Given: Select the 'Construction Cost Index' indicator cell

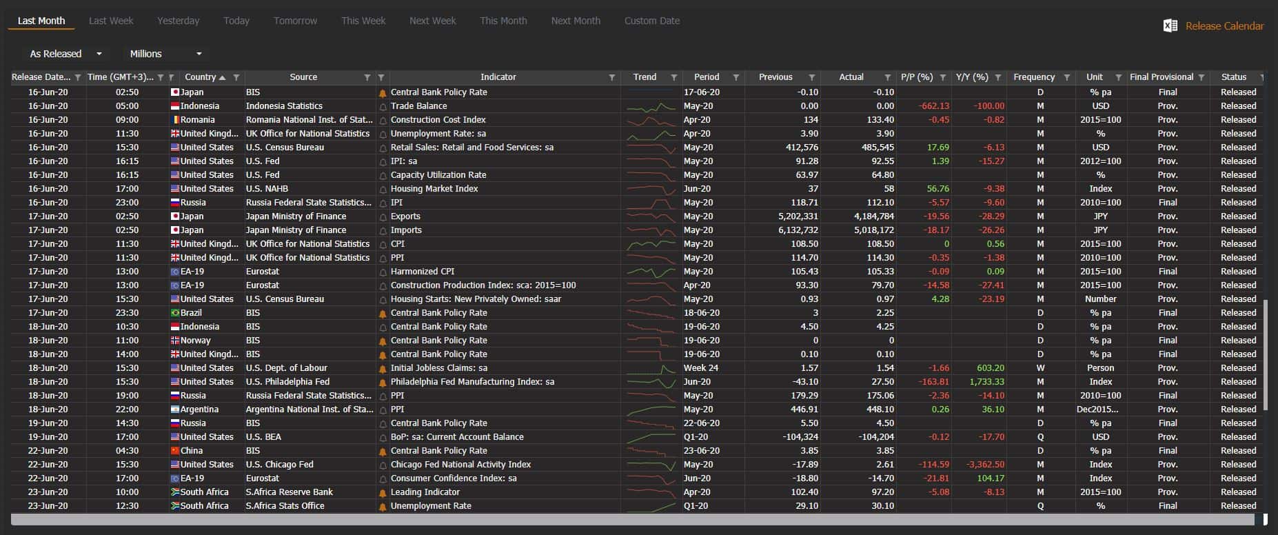Looking at the screenshot, I should (x=438, y=120).
